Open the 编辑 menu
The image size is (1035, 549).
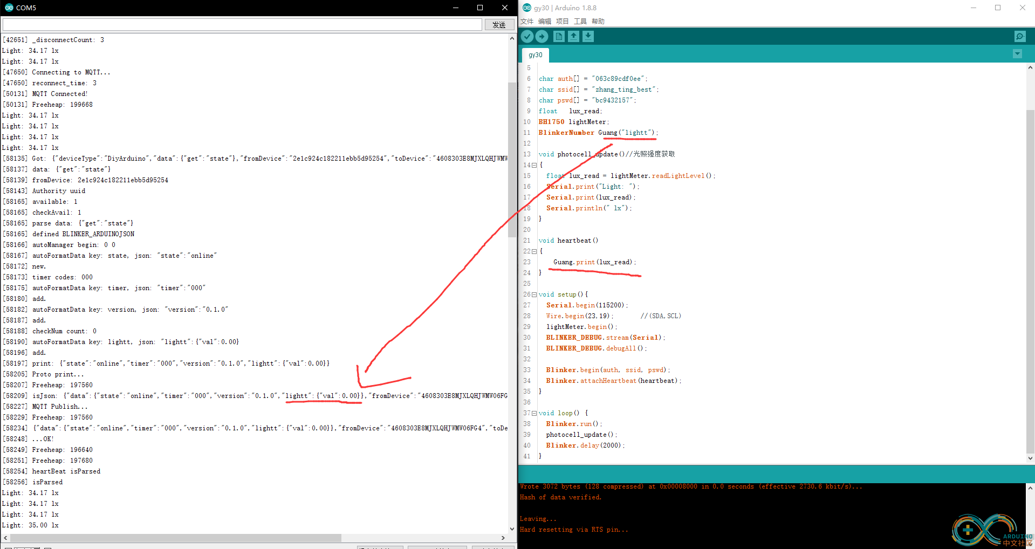545,22
